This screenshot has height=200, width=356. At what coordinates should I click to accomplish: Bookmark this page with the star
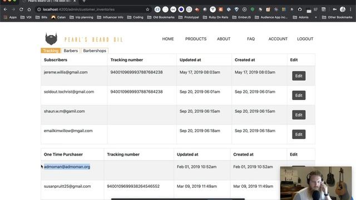[147, 9]
